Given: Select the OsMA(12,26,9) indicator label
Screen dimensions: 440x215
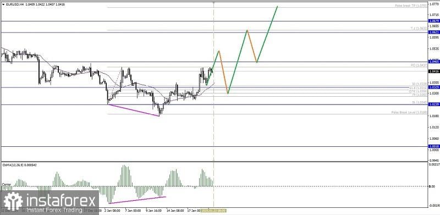Looking at the screenshot, I should 19,165.
